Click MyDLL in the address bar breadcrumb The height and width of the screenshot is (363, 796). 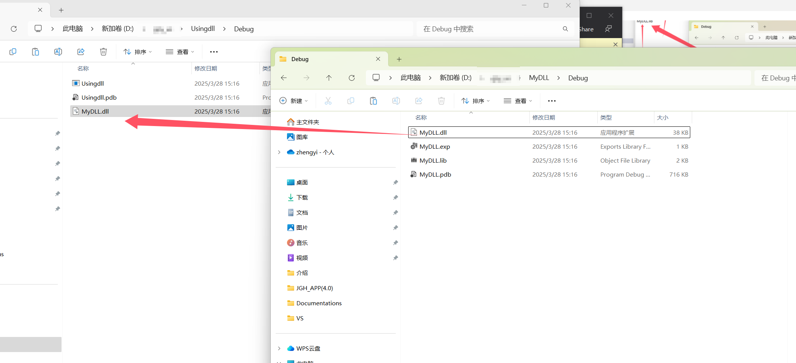pyautogui.click(x=539, y=78)
